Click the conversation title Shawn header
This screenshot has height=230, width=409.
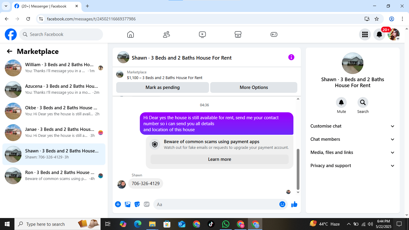click(x=182, y=58)
